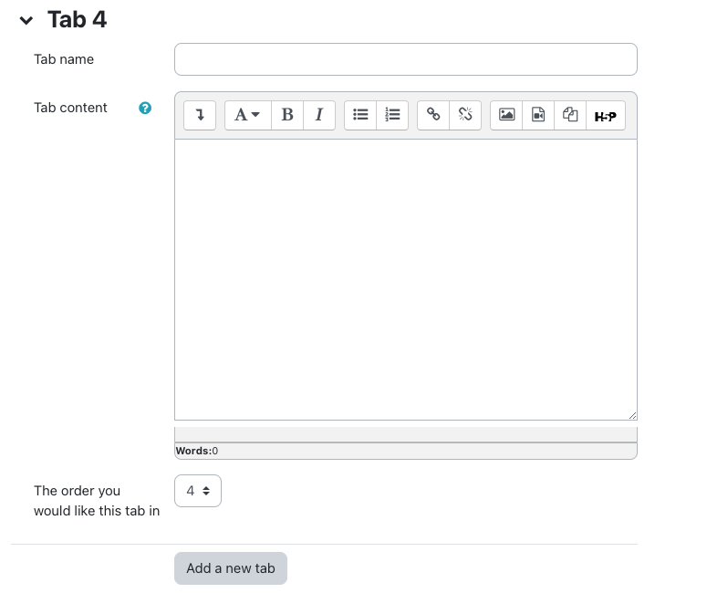Insert or edit an image
707x593 pixels.
pyautogui.click(x=507, y=115)
